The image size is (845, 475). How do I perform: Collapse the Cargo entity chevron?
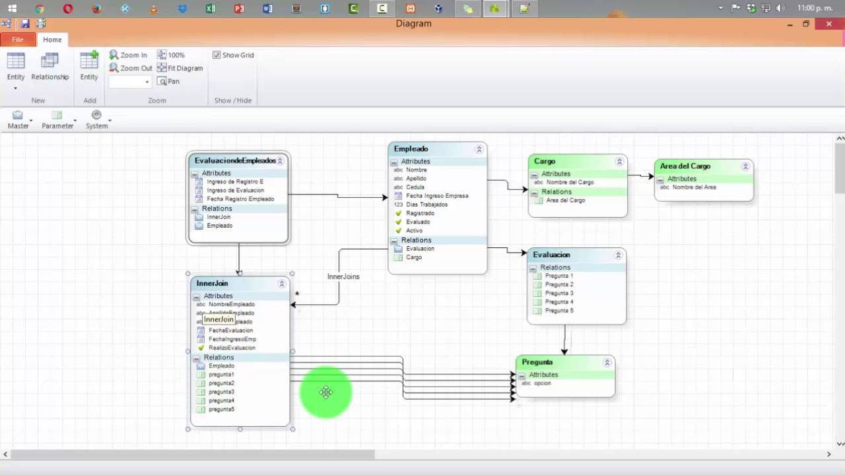[x=619, y=162]
